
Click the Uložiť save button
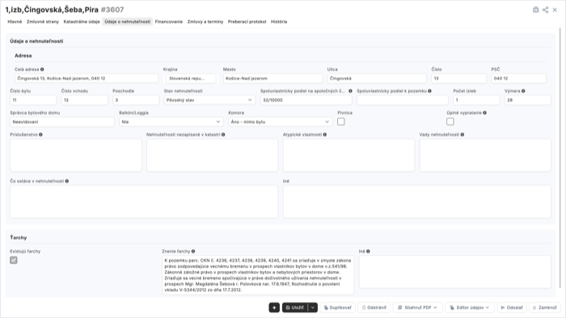pos(295,307)
